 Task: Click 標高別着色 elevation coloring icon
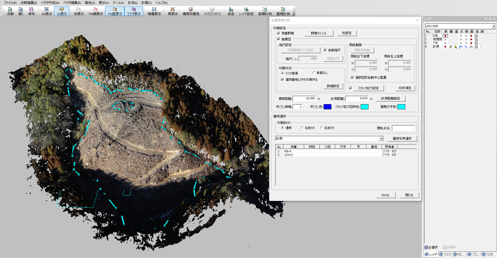tap(191, 11)
